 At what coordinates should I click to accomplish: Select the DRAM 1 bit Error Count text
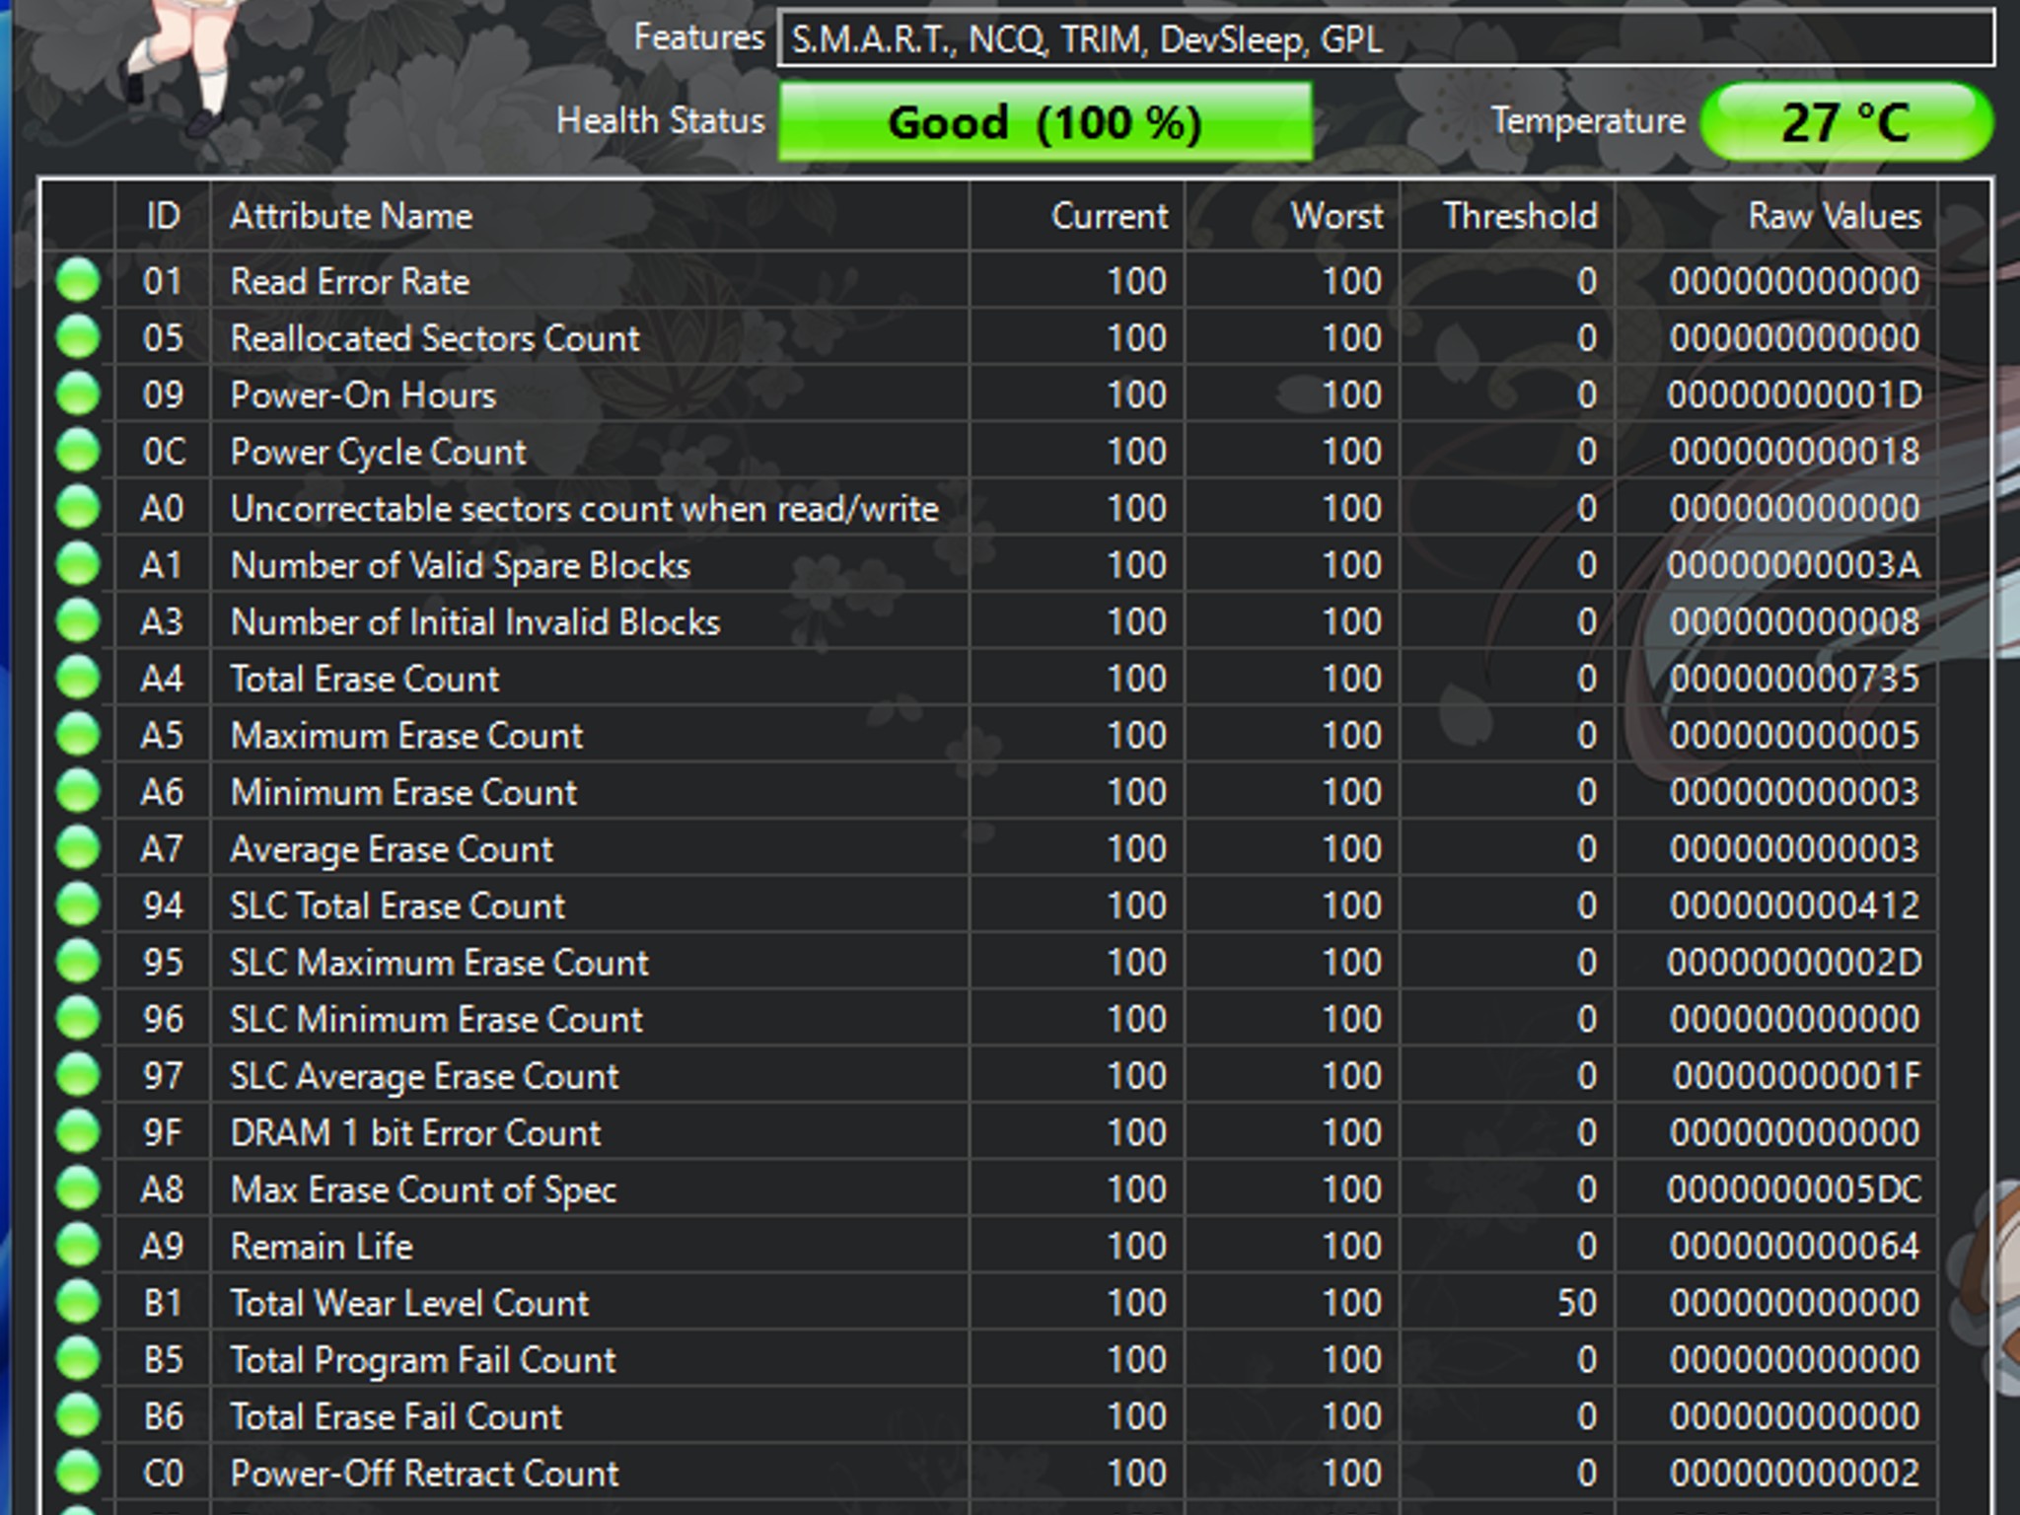click(415, 1132)
